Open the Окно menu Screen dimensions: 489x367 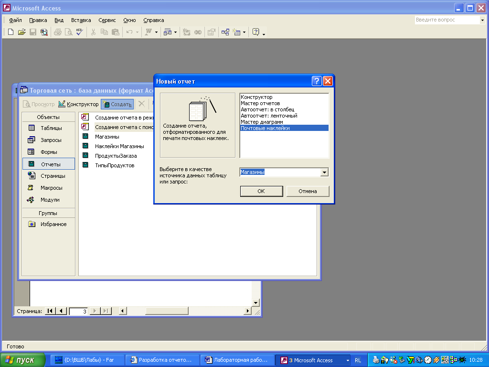tap(129, 20)
